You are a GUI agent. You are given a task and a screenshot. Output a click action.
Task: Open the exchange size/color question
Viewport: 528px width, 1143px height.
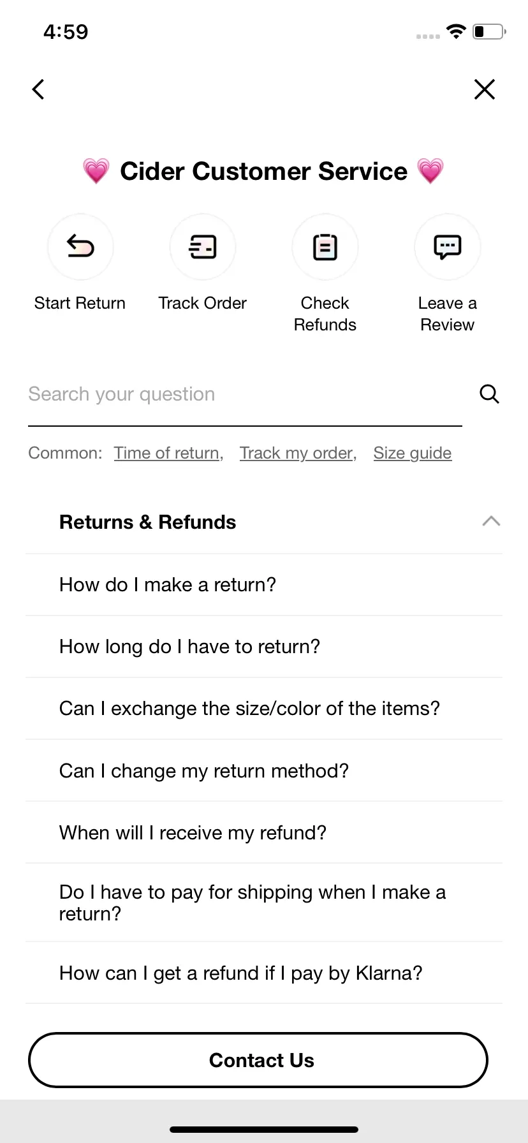[x=264, y=709]
